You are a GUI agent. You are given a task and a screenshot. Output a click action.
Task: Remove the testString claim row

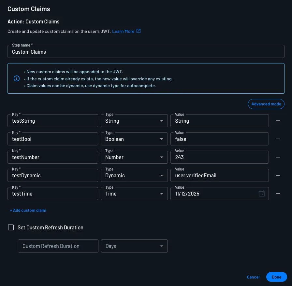pos(278,121)
